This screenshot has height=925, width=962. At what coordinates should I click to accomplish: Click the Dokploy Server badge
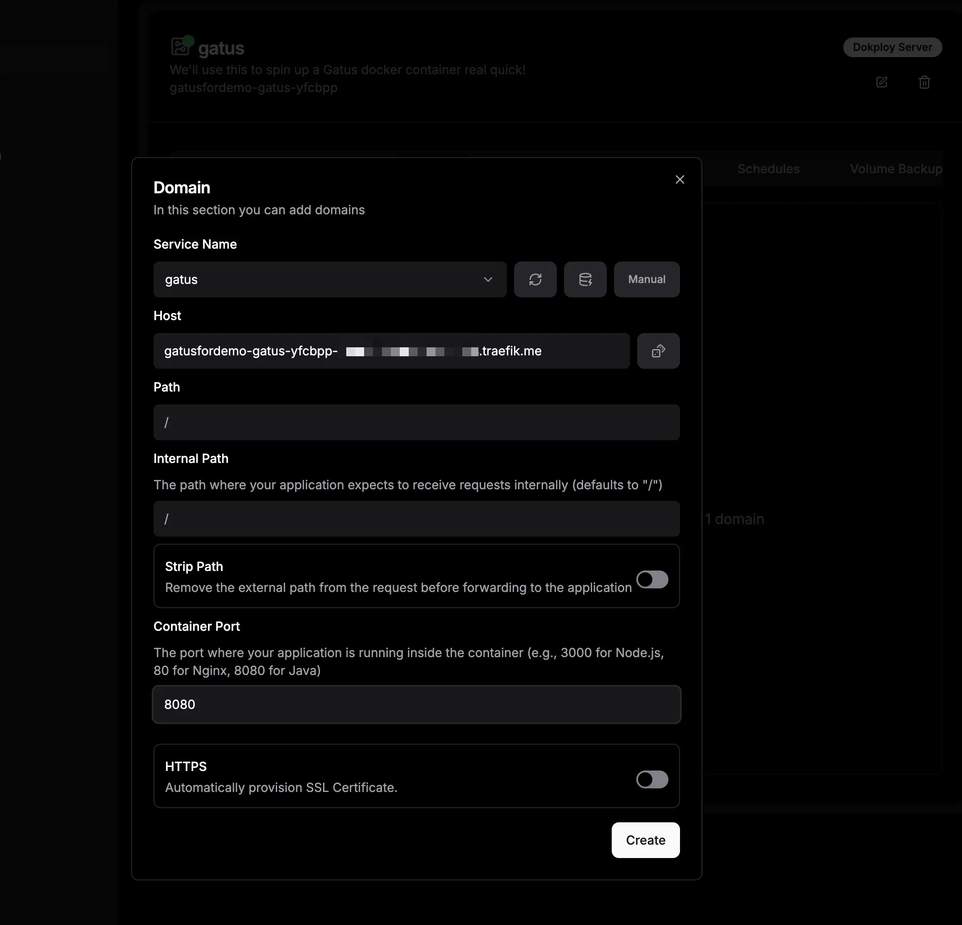892,47
